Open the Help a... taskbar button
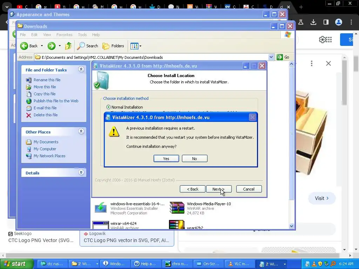359x269 pixels. tap(146, 264)
